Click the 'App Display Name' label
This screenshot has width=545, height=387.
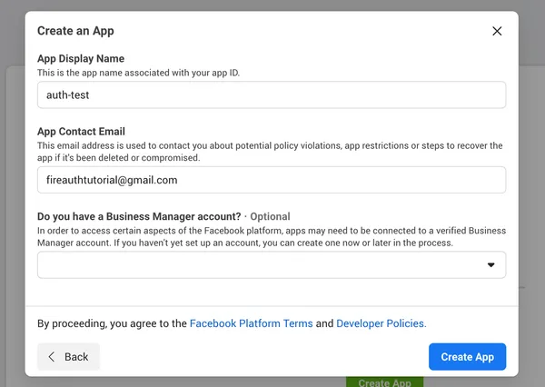pos(81,58)
